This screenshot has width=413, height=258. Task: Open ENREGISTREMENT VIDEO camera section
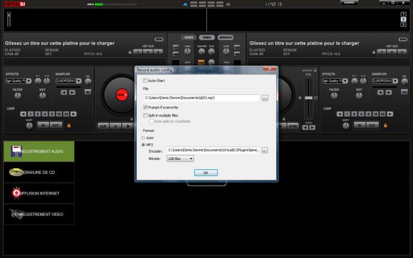(39, 214)
